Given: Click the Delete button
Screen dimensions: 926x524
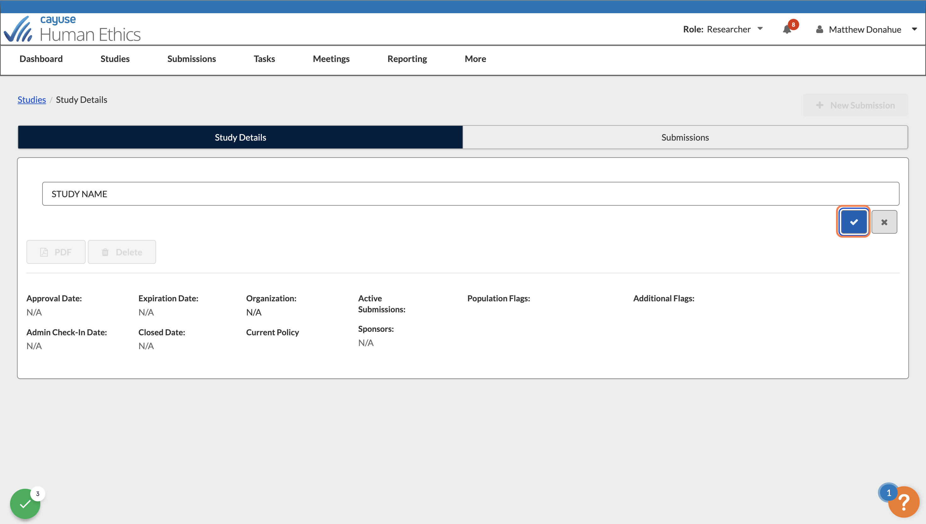Looking at the screenshot, I should point(122,252).
